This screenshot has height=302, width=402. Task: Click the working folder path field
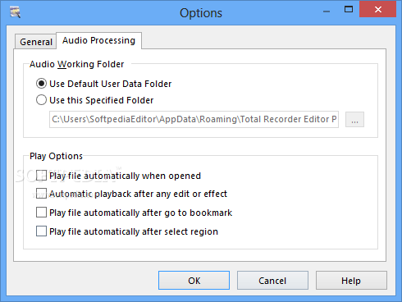[x=194, y=119]
